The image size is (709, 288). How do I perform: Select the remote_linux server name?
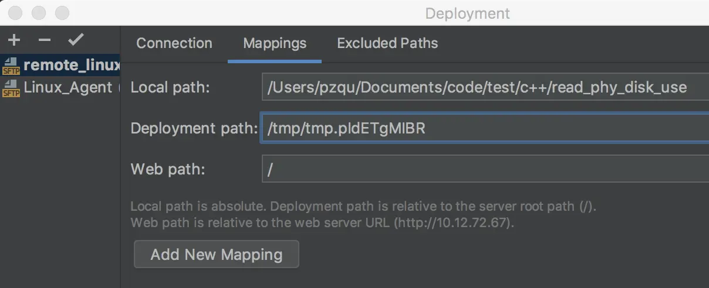click(x=71, y=65)
